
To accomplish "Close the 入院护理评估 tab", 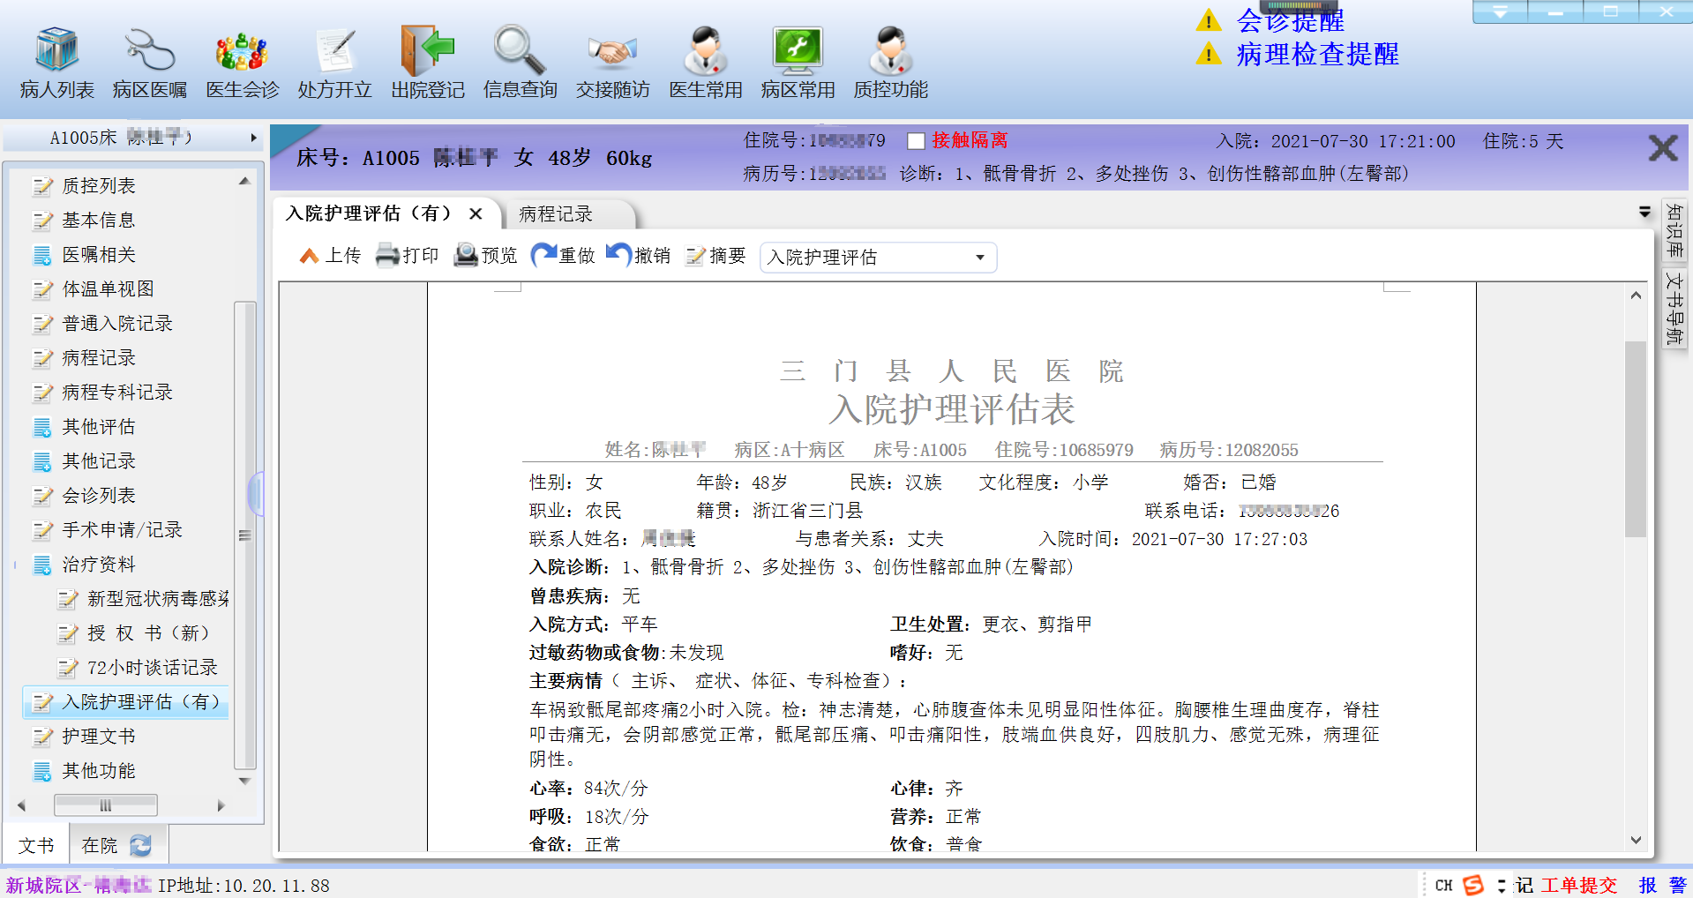I will pos(476,213).
